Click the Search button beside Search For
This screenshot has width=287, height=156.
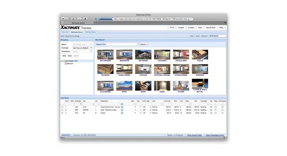[x=144, y=44]
